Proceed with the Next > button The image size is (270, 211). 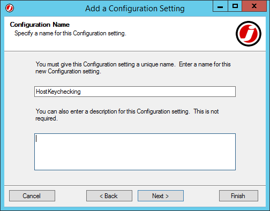pos(161,196)
